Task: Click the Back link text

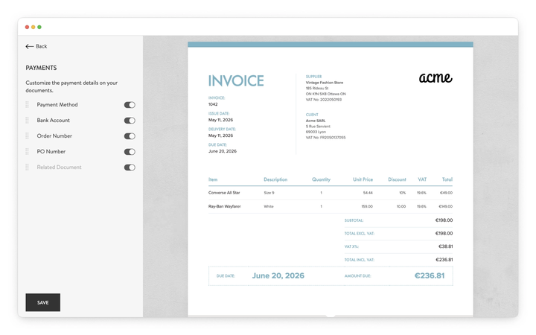Action: click(42, 46)
